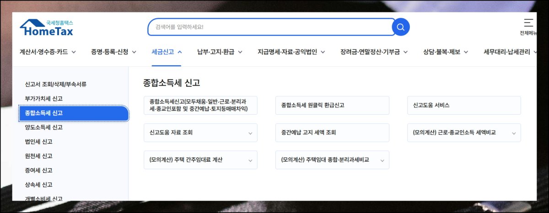Select 상속세 신고 in sidebar
549x213 pixels.
(38, 185)
